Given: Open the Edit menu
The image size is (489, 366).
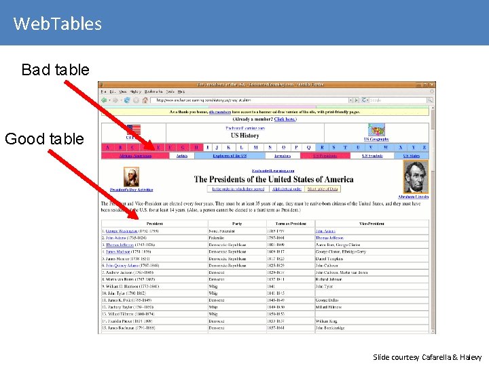Looking at the screenshot, I should coord(113,91).
